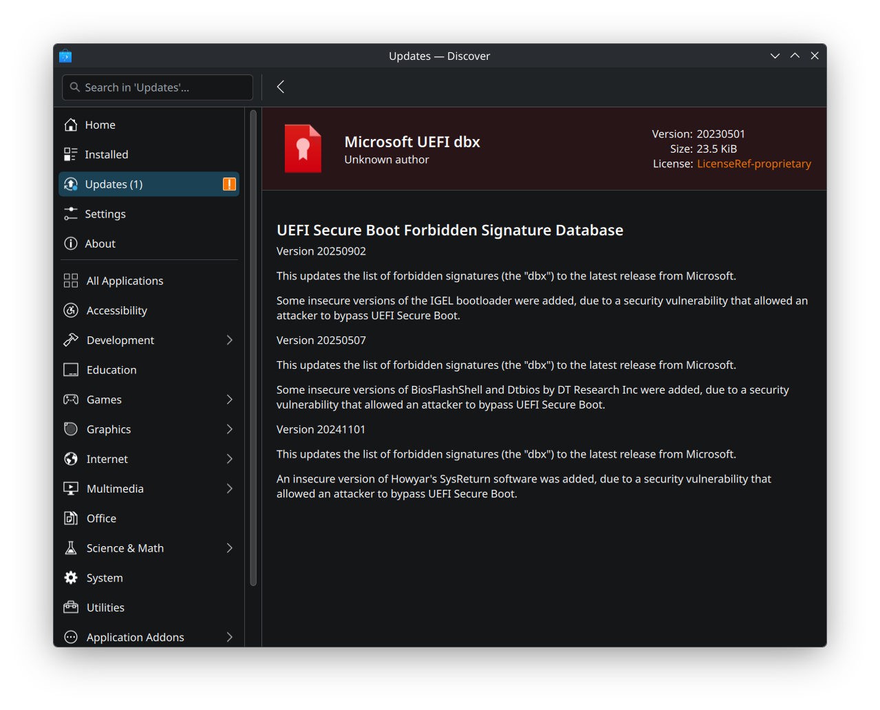This screenshot has width=880, height=710.
Task: Open the LicenseRef-proprietary license link
Action: click(x=753, y=164)
